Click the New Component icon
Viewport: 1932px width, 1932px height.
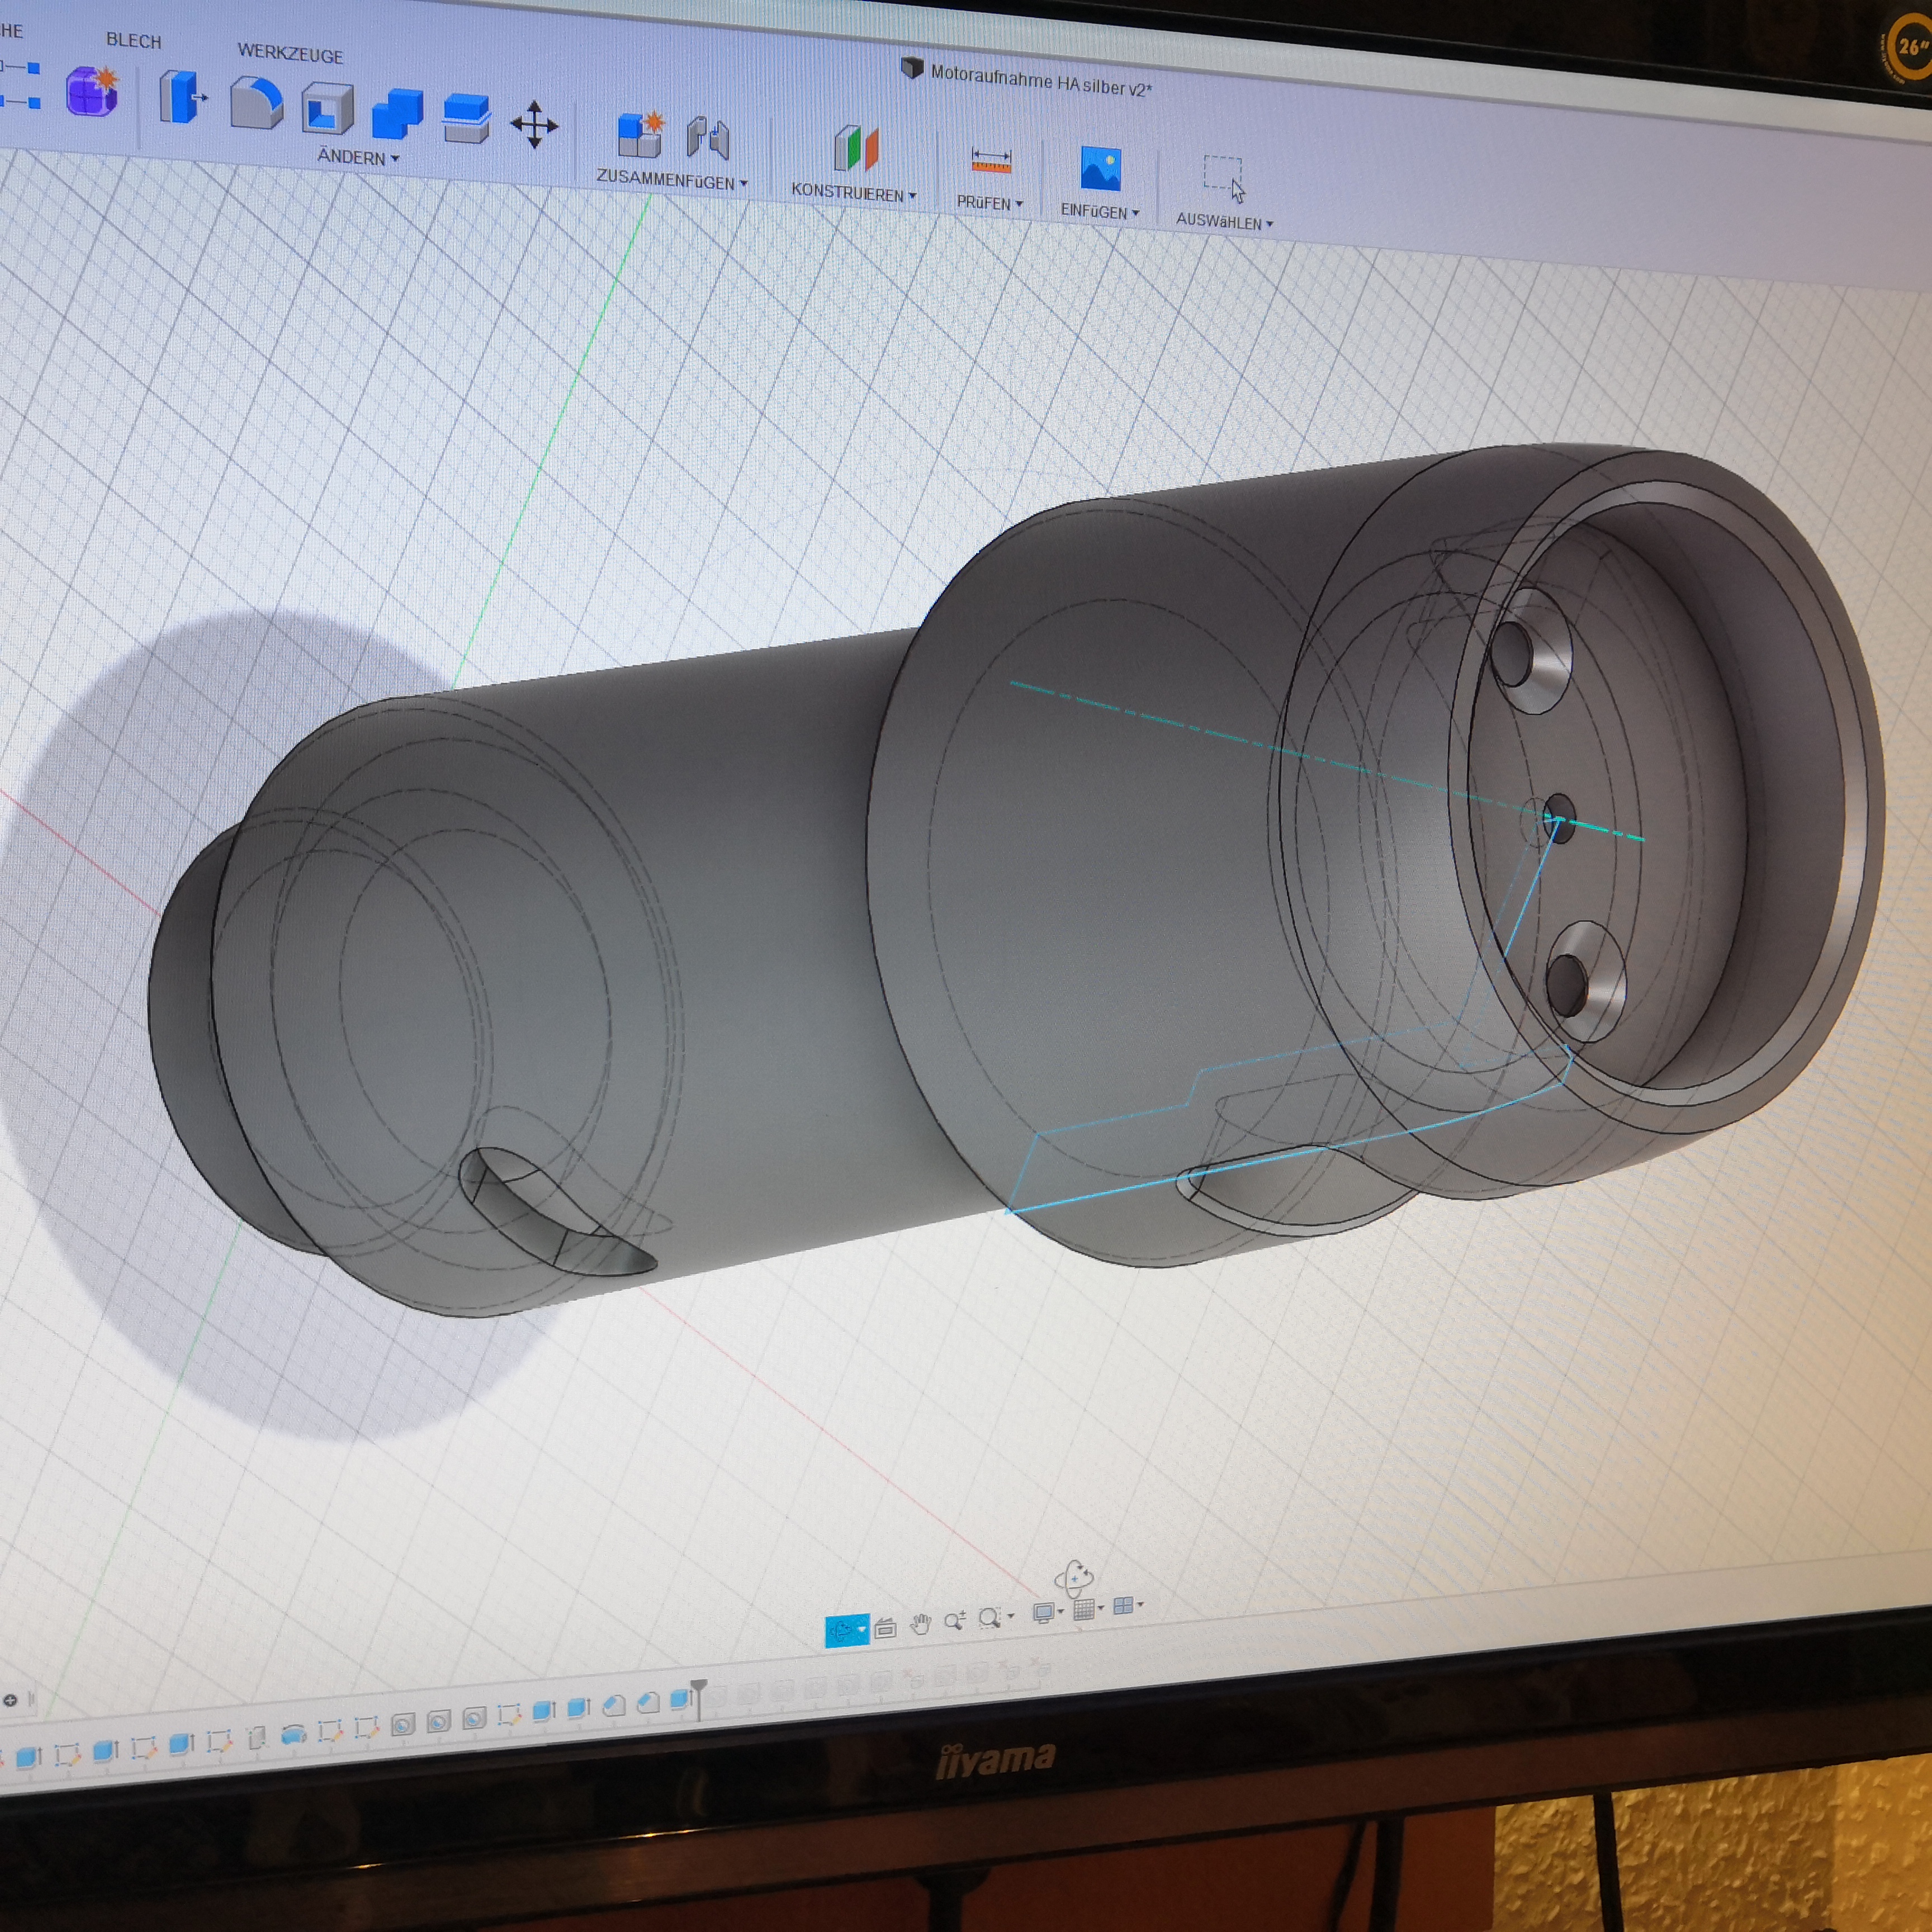pos(639,135)
